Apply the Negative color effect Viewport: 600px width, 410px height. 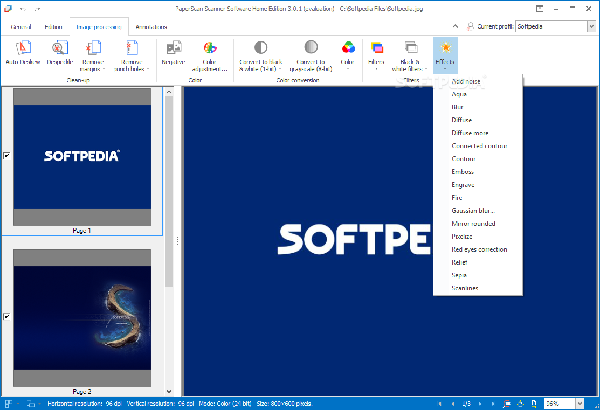click(174, 53)
